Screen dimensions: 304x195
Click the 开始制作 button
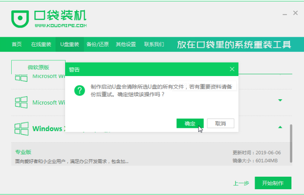click(x=273, y=183)
